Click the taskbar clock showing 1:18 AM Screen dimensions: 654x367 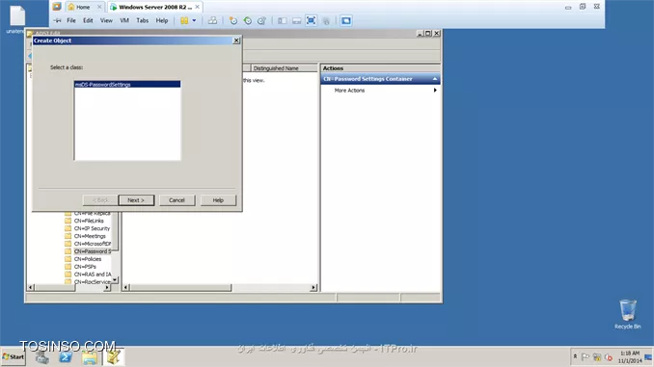(x=630, y=357)
